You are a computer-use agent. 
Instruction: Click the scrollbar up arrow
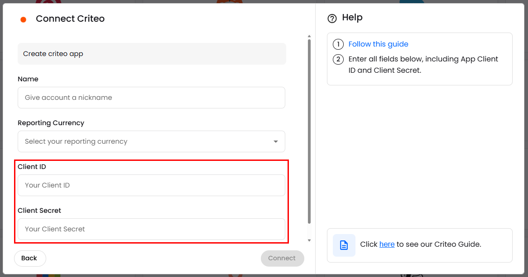(x=309, y=36)
